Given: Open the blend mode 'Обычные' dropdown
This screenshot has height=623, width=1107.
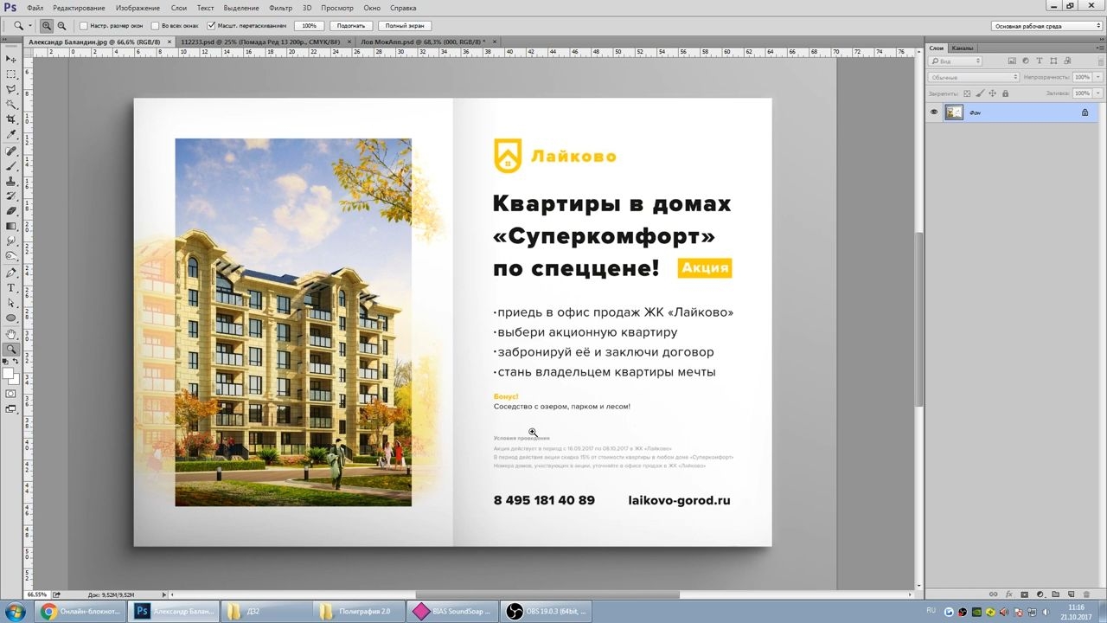Looking at the screenshot, I should click(x=975, y=77).
